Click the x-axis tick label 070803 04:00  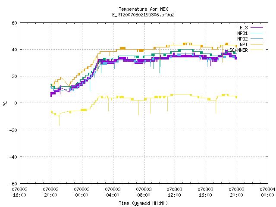[113, 192]
